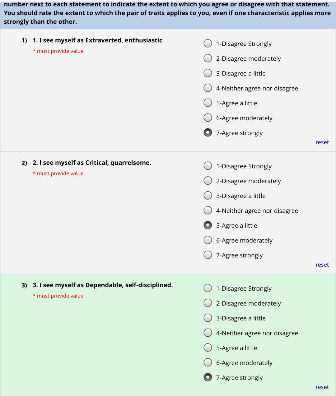Choose 7-Agree strongly for Critical, quarrelsome
The width and height of the screenshot is (336, 396).
coord(208,255)
